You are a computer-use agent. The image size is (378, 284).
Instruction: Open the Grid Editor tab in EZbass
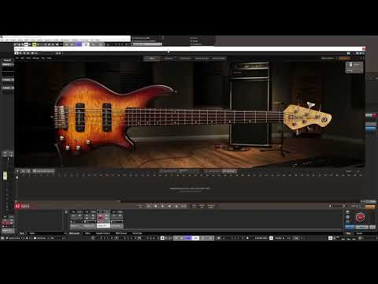(x=185, y=58)
